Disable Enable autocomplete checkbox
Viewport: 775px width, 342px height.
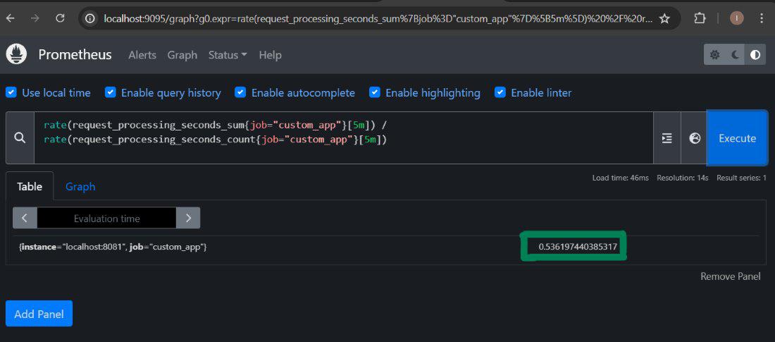click(x=240, y=92)
